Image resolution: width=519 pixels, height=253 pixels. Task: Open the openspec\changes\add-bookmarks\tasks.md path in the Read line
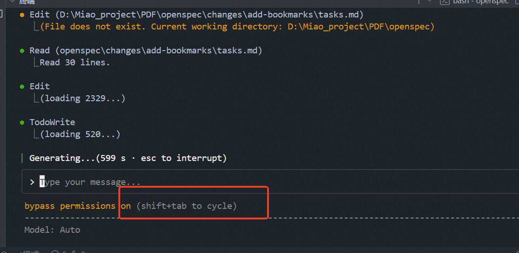(x=158, y=50)
